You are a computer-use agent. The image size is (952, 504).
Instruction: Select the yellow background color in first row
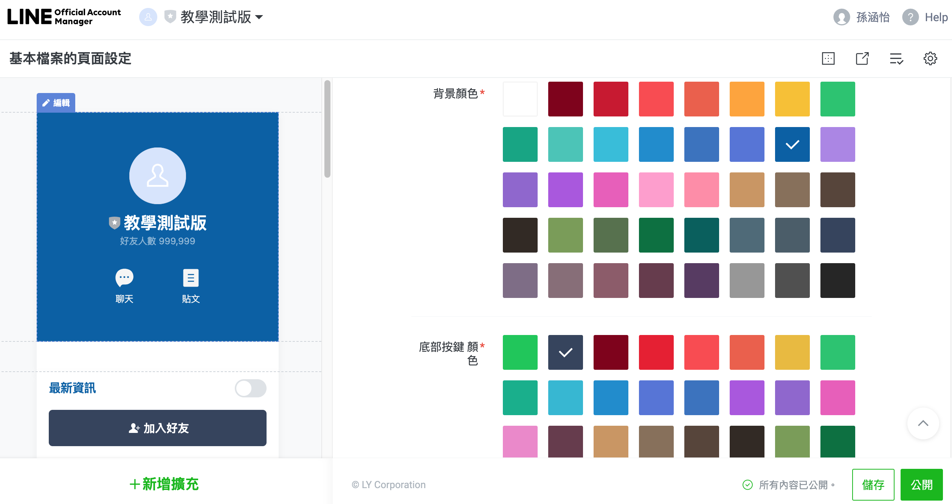coord(792,99)
